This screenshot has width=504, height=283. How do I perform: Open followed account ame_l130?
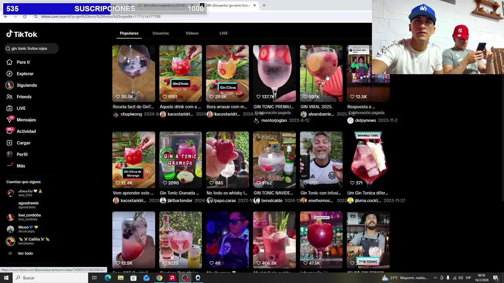pyautogui.click(x=30, y=193)
